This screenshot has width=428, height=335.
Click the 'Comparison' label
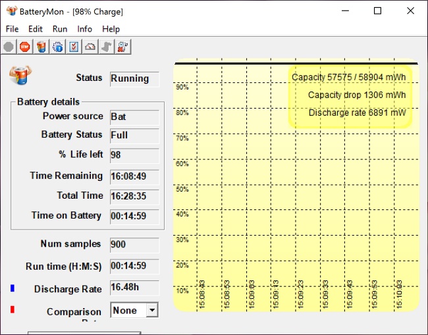[74, 311]
